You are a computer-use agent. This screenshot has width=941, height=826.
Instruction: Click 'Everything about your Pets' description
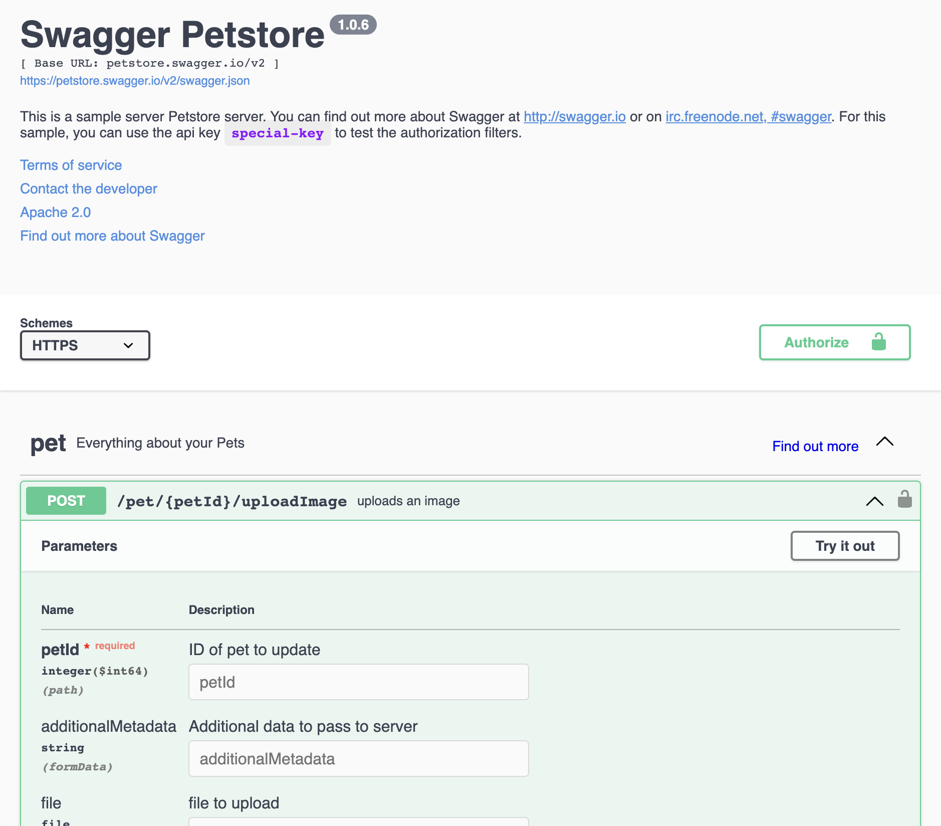pos(160,443)
